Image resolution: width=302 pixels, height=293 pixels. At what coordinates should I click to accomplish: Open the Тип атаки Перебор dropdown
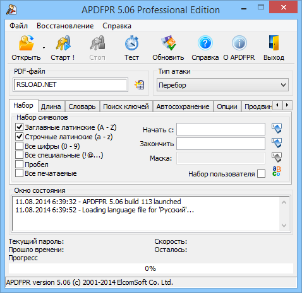222,85
